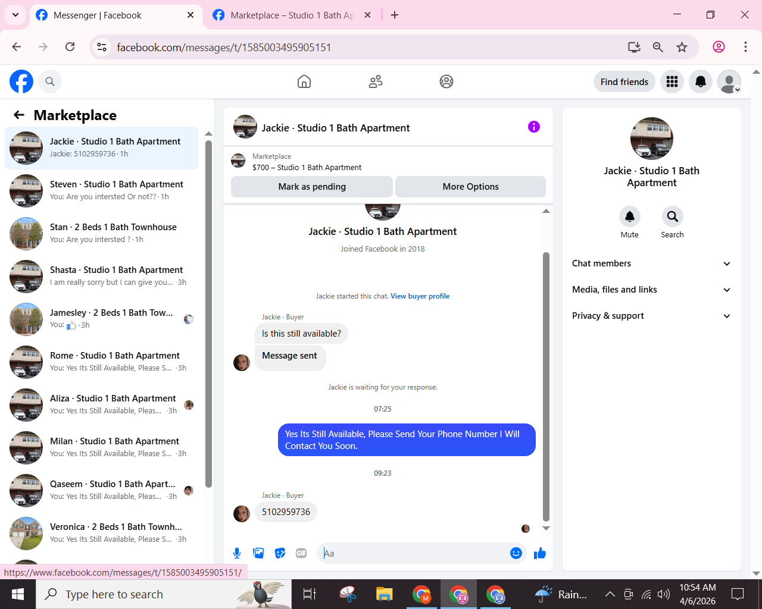
Task: Open the Chrome profile icon
Action: 719,47
